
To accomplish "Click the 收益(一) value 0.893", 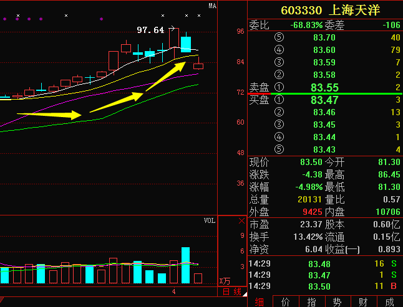I will 389,249.
